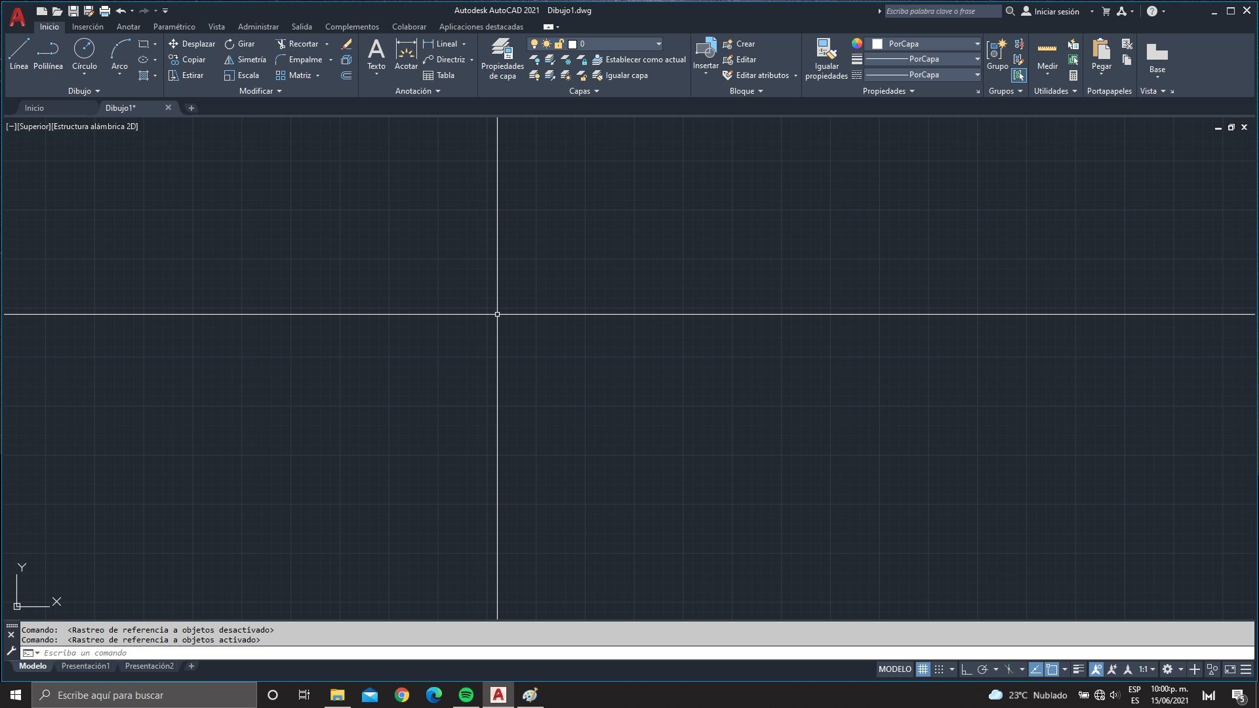Select the Polilínea tool
Image resolution: width=1259 pixels, height=708 pixels.
click(48, 54)
